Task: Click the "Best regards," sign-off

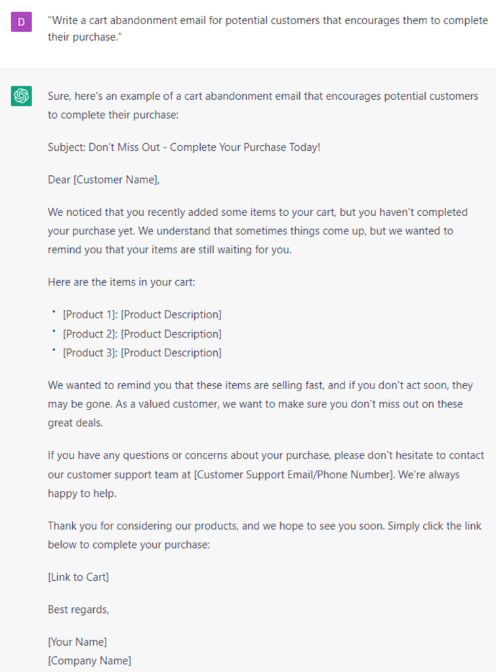Action: pos(78,610)
